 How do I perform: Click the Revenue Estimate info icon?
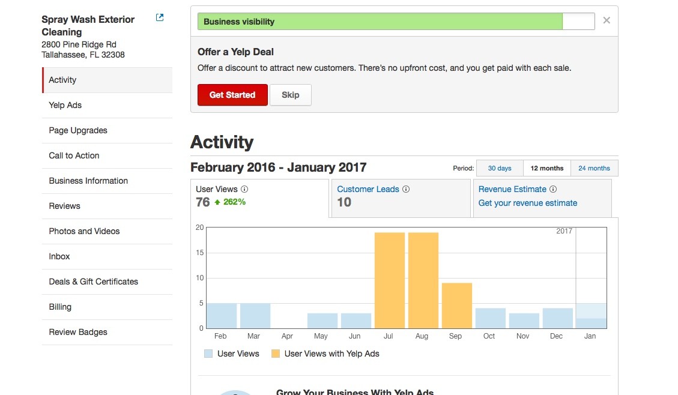[x=553, y=189]
